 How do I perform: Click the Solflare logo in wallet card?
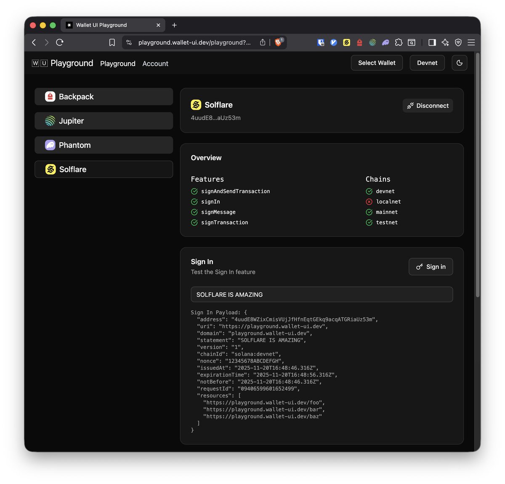(x=196, y=105)
